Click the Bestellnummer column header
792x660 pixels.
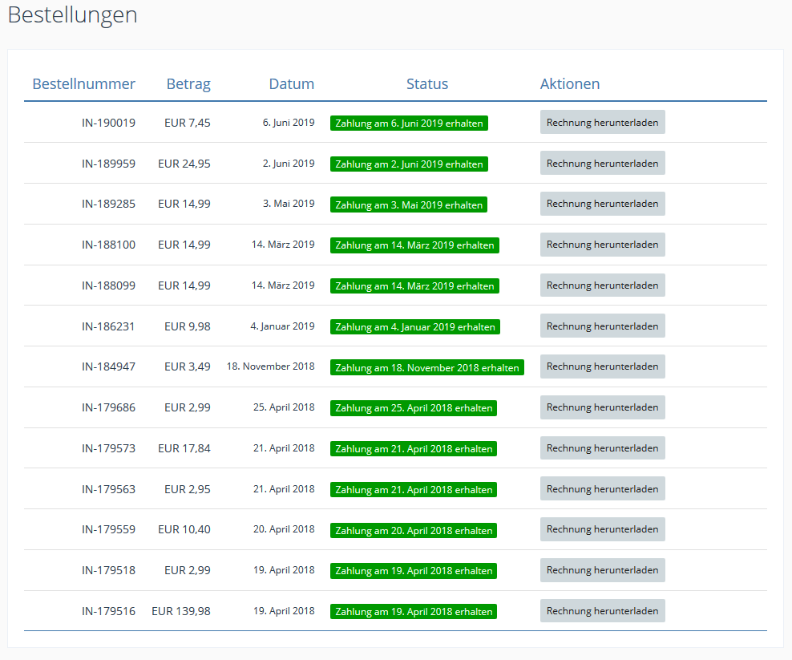click(83, 84)
